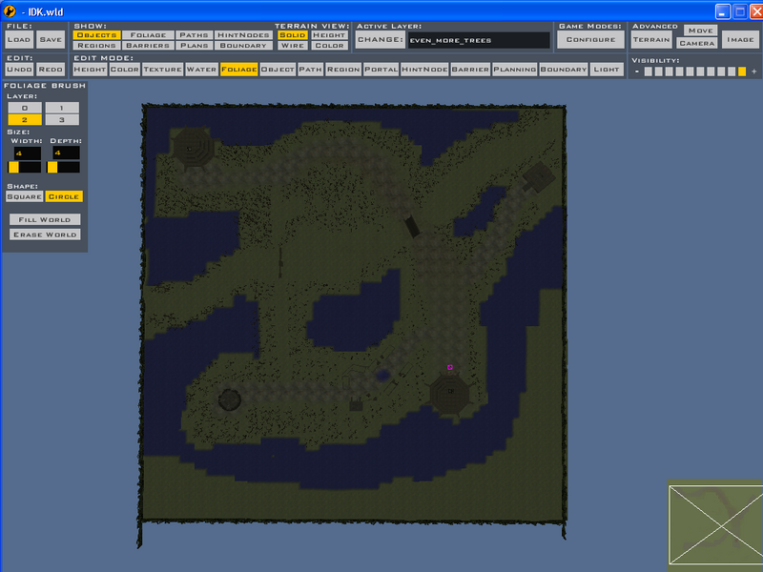The image size is (763, 572).
Task: Switch to HintNode edit mode
Action: (424, 69)
